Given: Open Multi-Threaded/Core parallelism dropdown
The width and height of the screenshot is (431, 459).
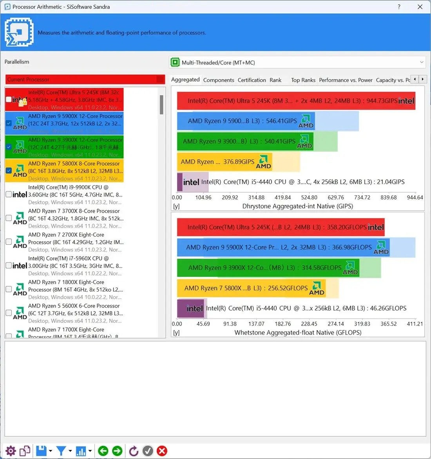Looking at the screenshot, I should tap(297, 62).
